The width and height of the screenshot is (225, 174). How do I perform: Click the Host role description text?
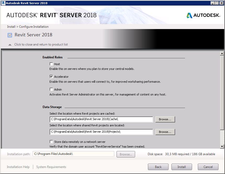(92, 69)
